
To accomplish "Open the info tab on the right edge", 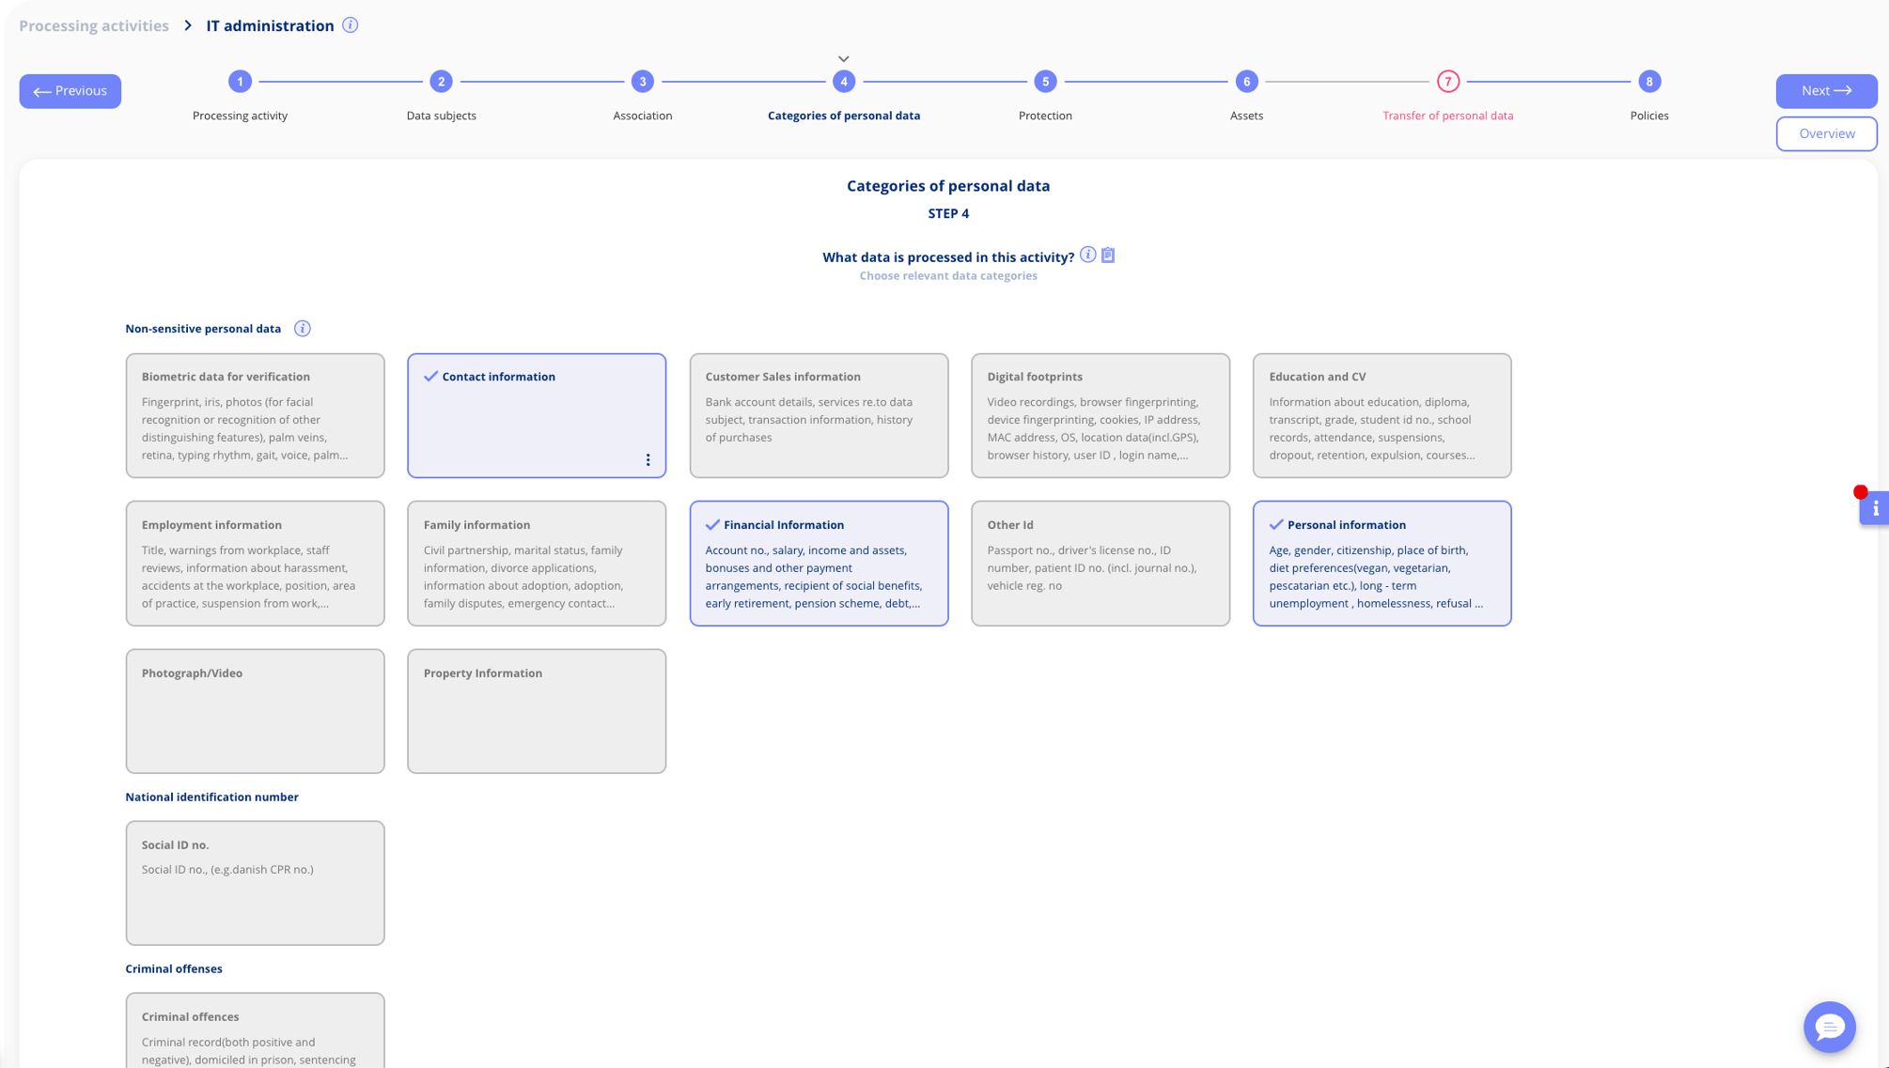I will [x=1875, y=508].
